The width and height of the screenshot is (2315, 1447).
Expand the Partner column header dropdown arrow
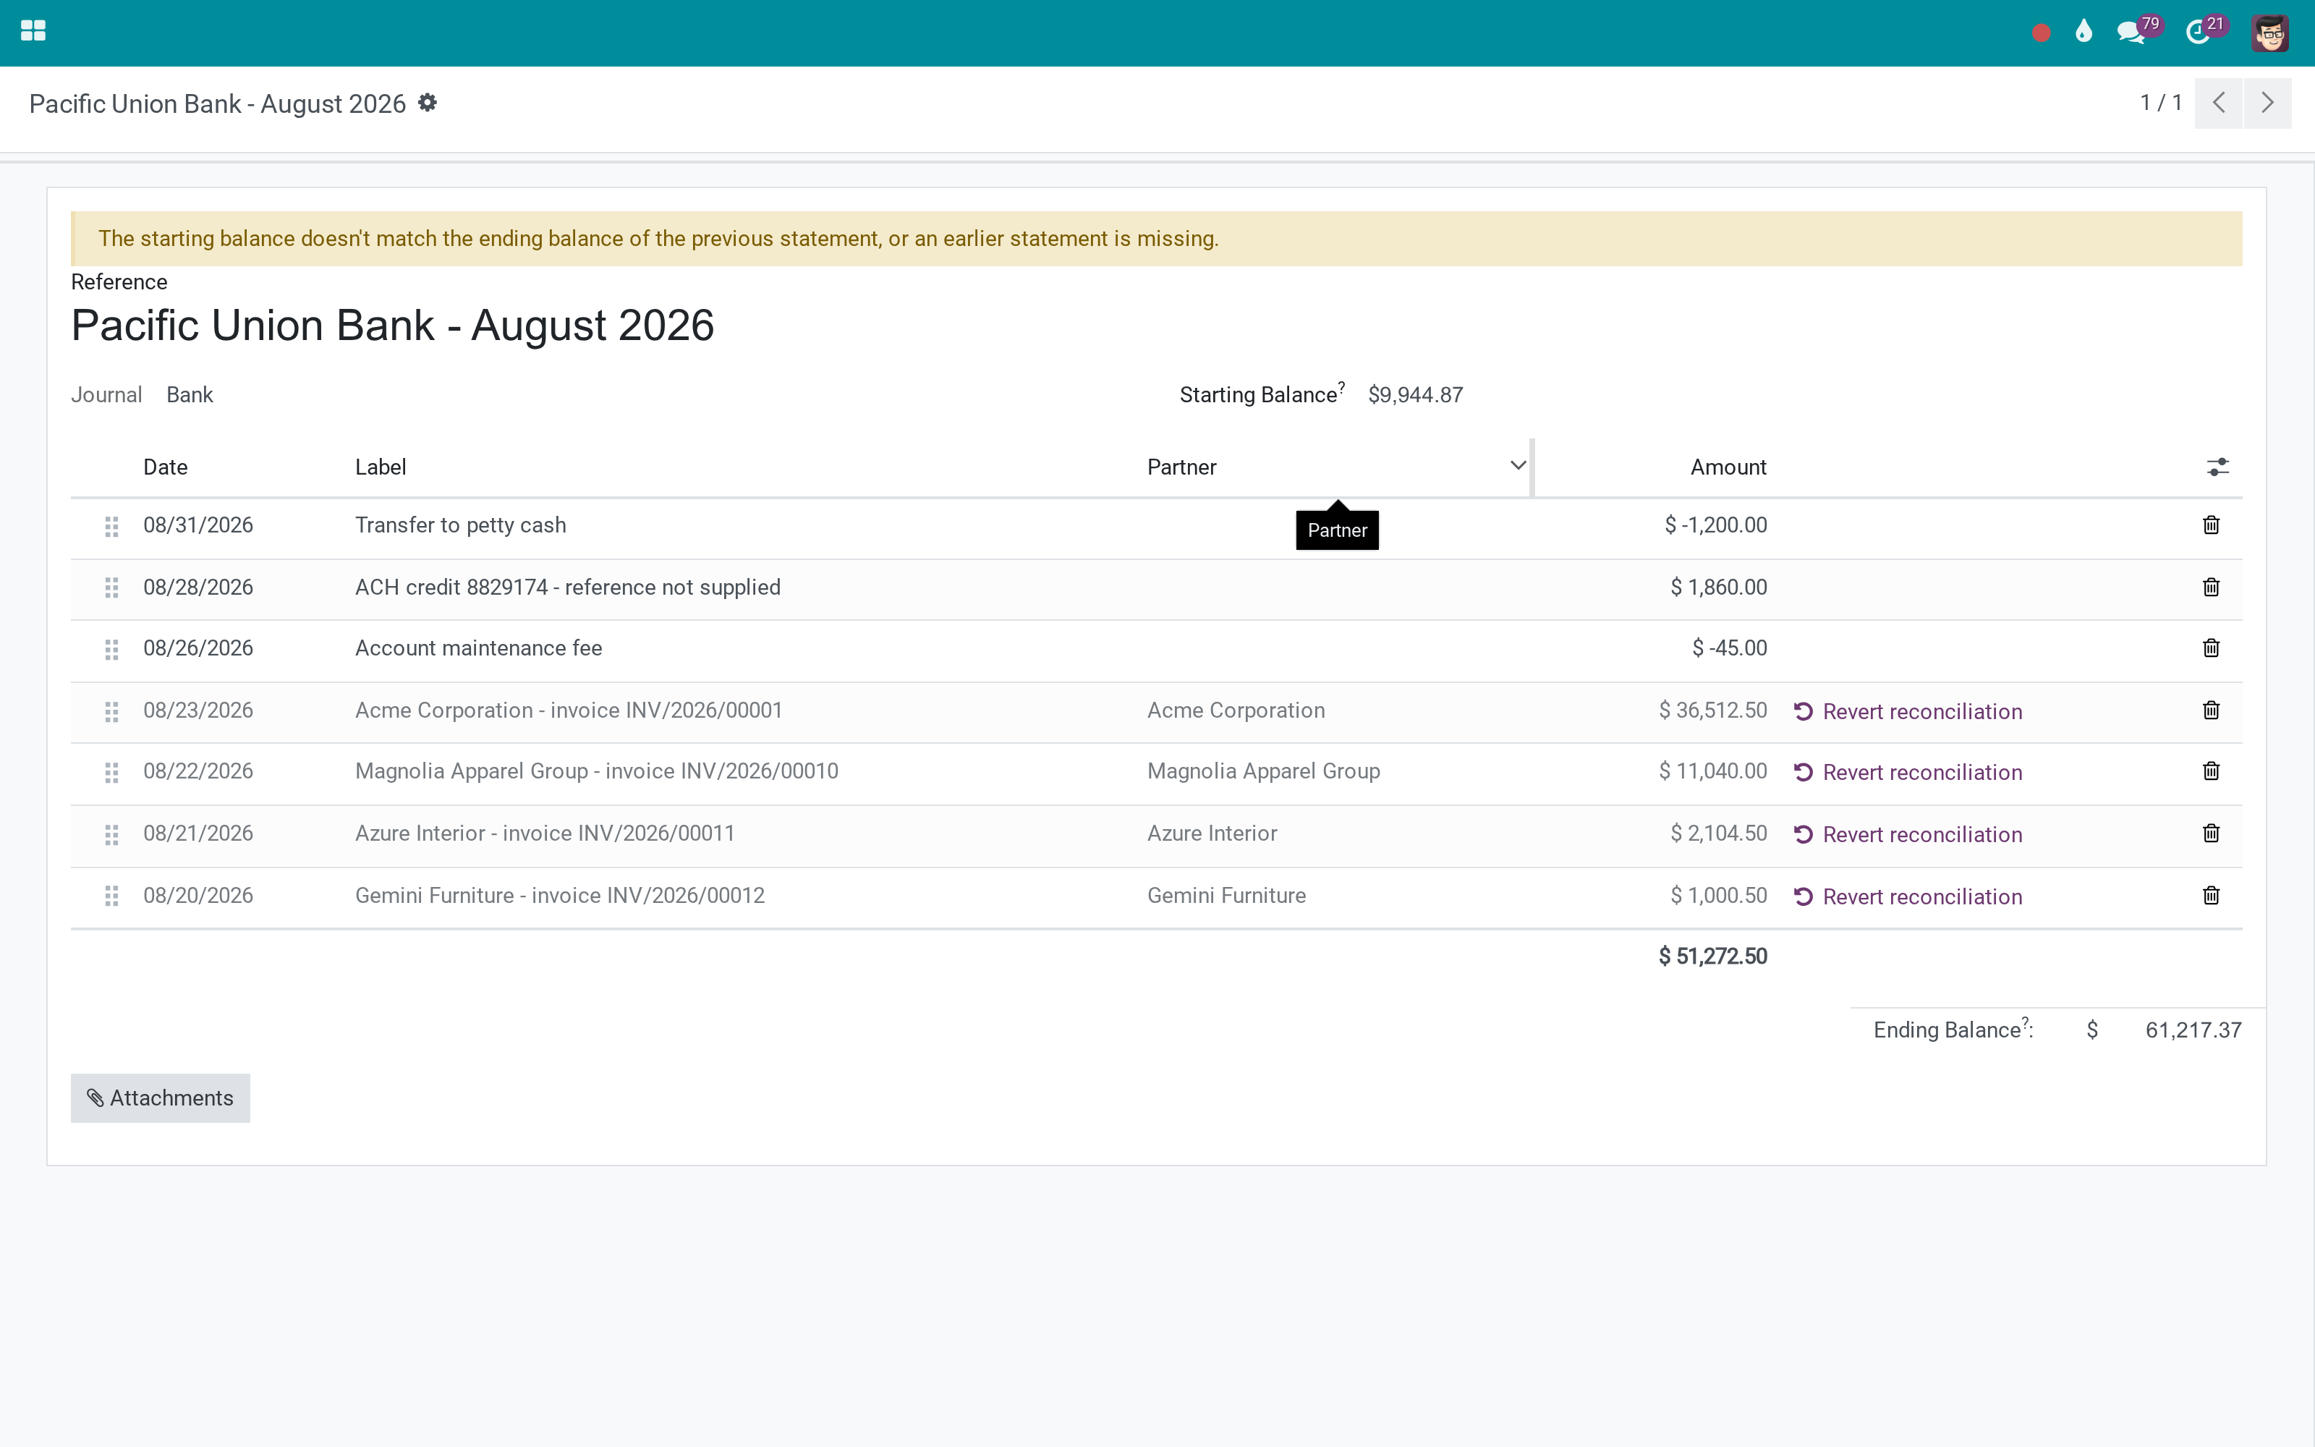1517,466
